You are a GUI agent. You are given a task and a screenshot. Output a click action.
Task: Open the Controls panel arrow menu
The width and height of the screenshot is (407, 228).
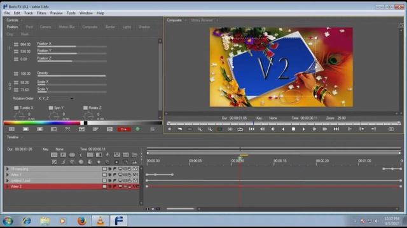click(x=22, y=20)
